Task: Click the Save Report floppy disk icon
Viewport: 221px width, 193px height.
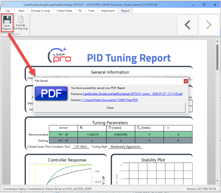Action: [7, 20]
